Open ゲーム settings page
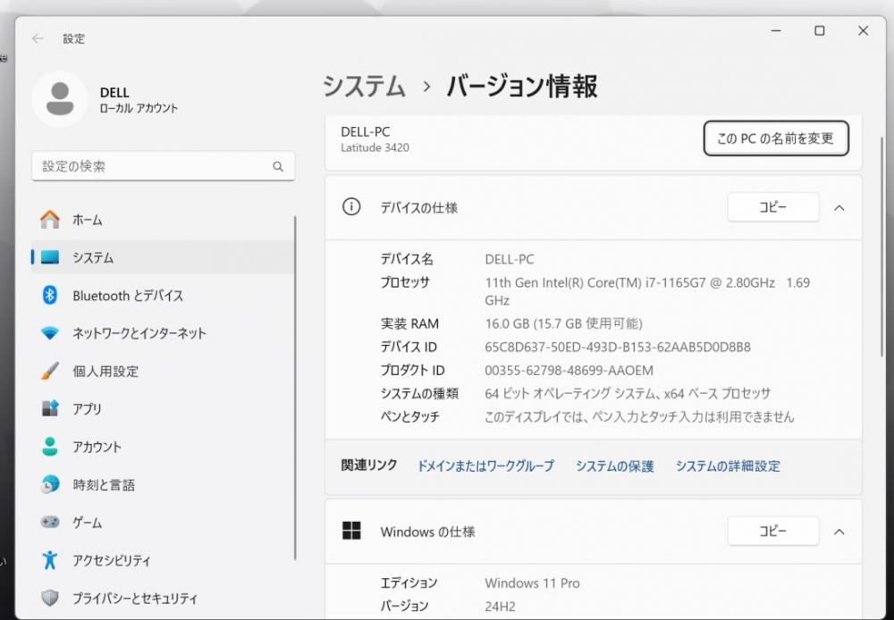Screen dimensions: 894x620 click(163, 522)
